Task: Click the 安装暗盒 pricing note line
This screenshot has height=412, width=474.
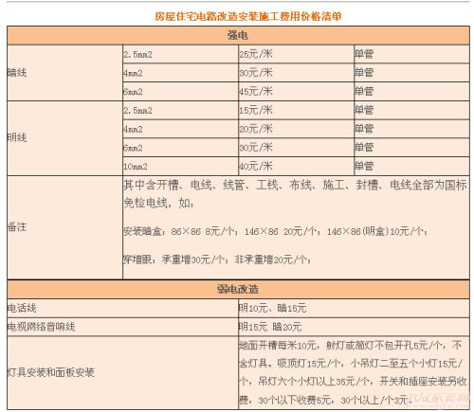Action: point(275,231)
